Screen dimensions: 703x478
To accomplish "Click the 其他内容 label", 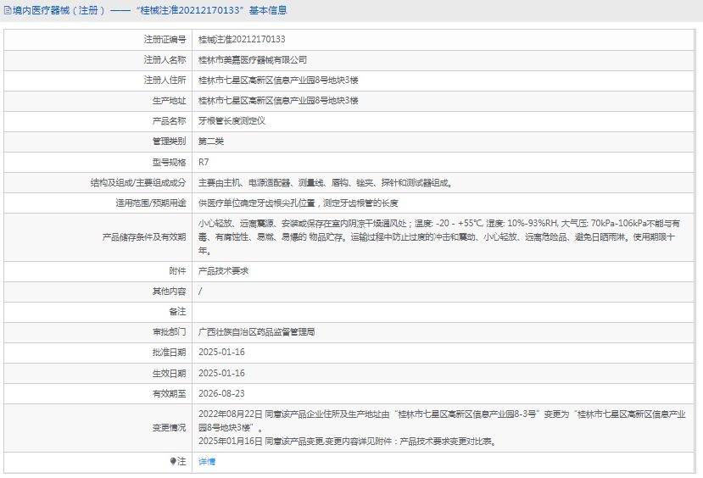I will [169, 292].
